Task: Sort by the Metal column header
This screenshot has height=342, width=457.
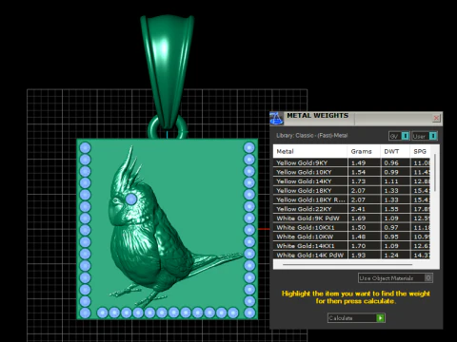Action: [310, 151]
